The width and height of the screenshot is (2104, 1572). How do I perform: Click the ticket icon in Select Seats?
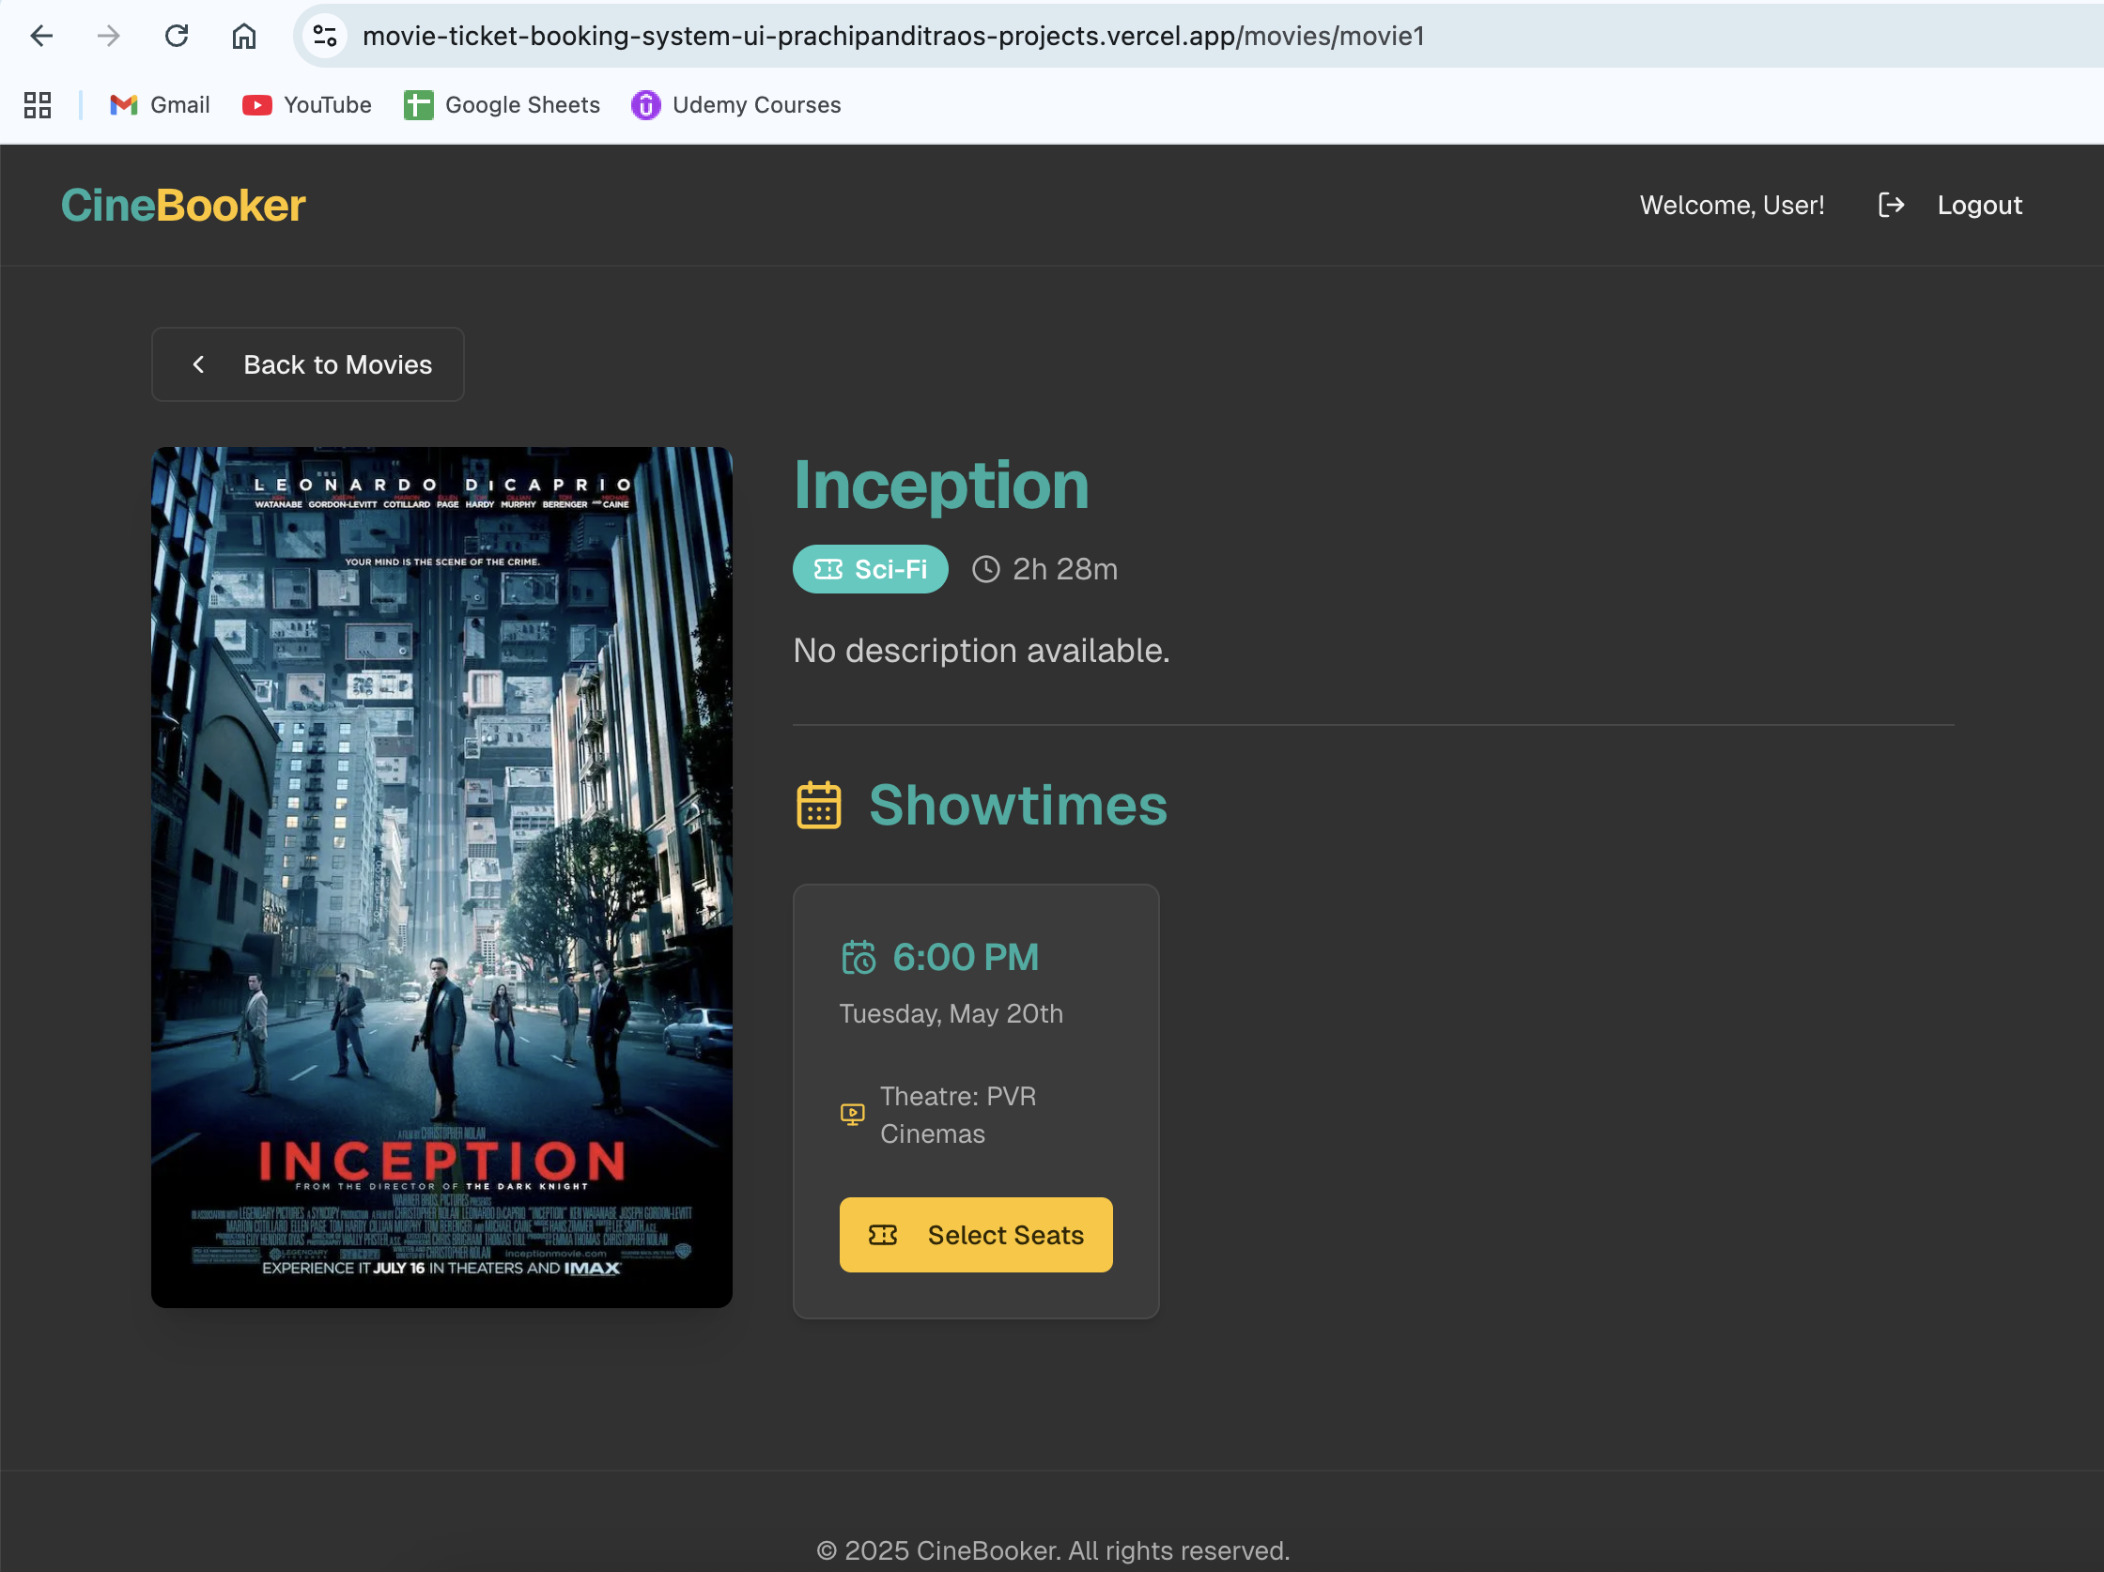click(884, 1236)
